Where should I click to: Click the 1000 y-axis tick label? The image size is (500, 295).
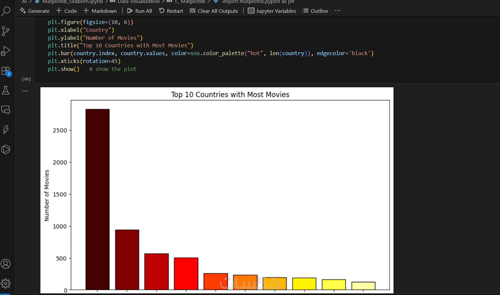click(60, 226)
